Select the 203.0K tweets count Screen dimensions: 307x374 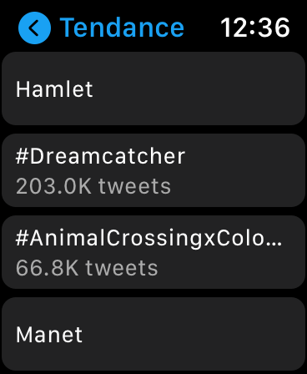point(93,186)
